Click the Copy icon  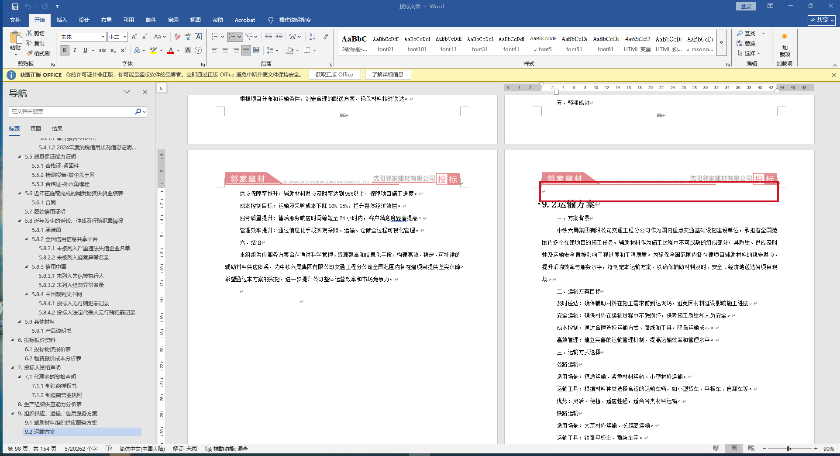coord(29,43)
